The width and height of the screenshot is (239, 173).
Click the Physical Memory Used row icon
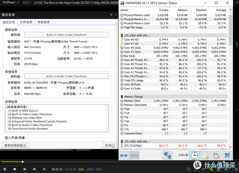pos(122,15)
